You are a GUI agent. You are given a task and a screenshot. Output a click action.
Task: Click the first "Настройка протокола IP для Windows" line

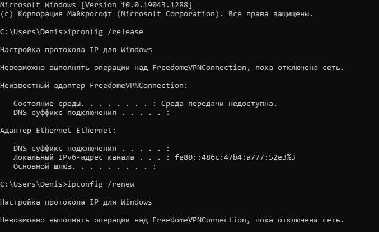[x=76, y=49]
